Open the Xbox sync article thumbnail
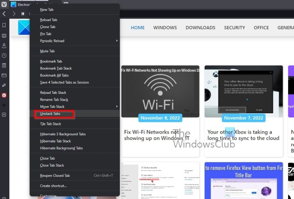 tap(244, 91)
